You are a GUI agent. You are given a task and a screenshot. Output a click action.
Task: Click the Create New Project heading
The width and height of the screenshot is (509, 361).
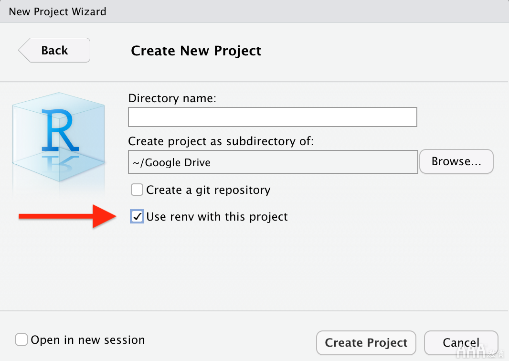coord(196,51)
